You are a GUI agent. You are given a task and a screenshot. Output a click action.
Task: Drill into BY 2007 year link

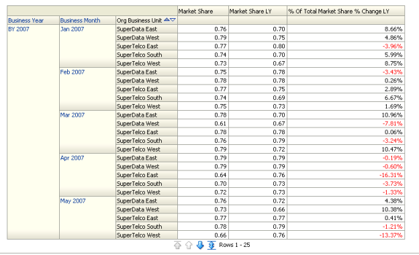18,29
